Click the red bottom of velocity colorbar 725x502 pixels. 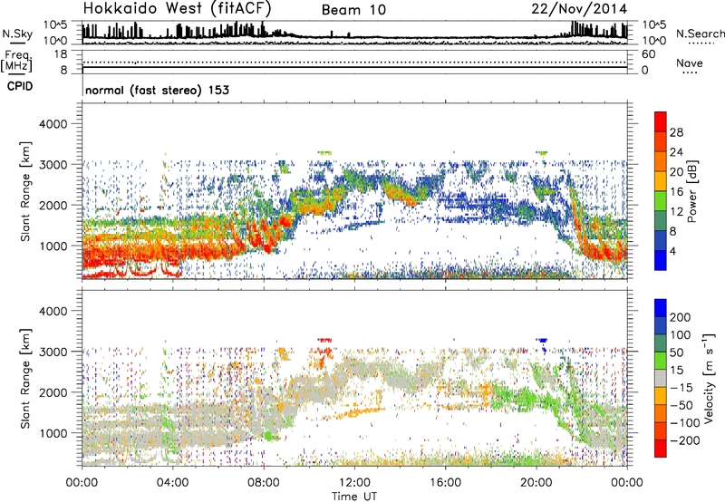[x=661, y=449]
